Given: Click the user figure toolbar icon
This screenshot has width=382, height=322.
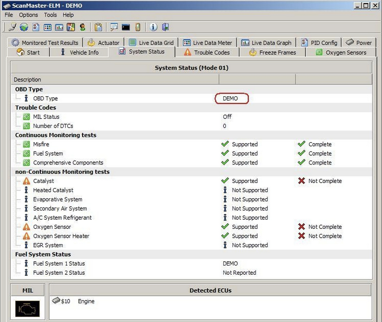Looking at the screenshot, I should point(83,27).
